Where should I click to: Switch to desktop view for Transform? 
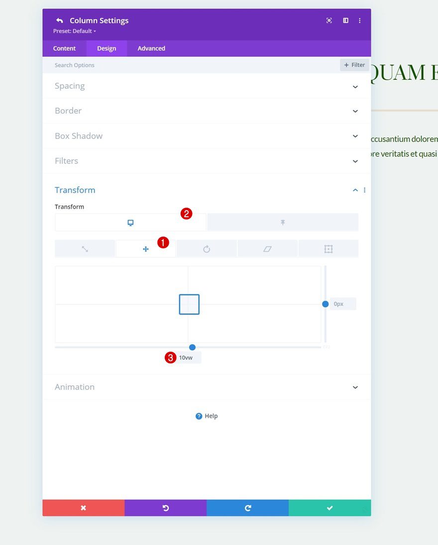pyautogui.click(x=130, y=222)
